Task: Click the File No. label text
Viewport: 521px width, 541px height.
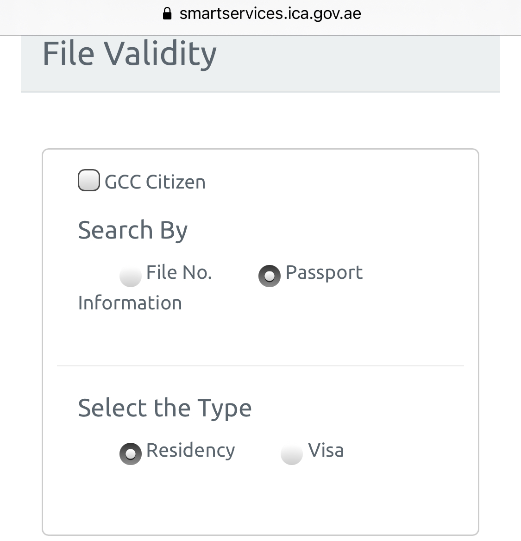Action: 179,273
